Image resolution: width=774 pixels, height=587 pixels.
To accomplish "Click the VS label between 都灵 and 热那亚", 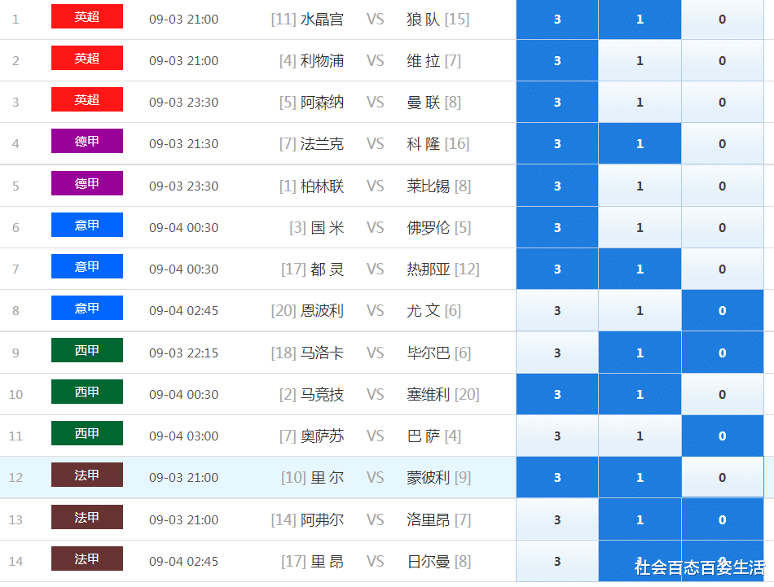I will click(x=375, y=269).
